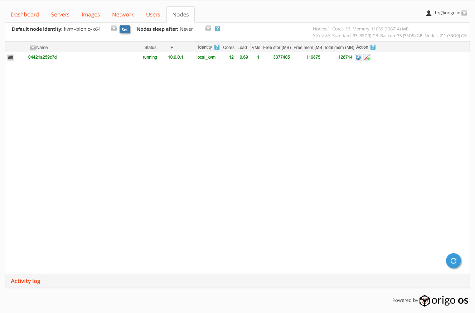Click the user profile icon
475x313 pixels.
pos(428,13)
